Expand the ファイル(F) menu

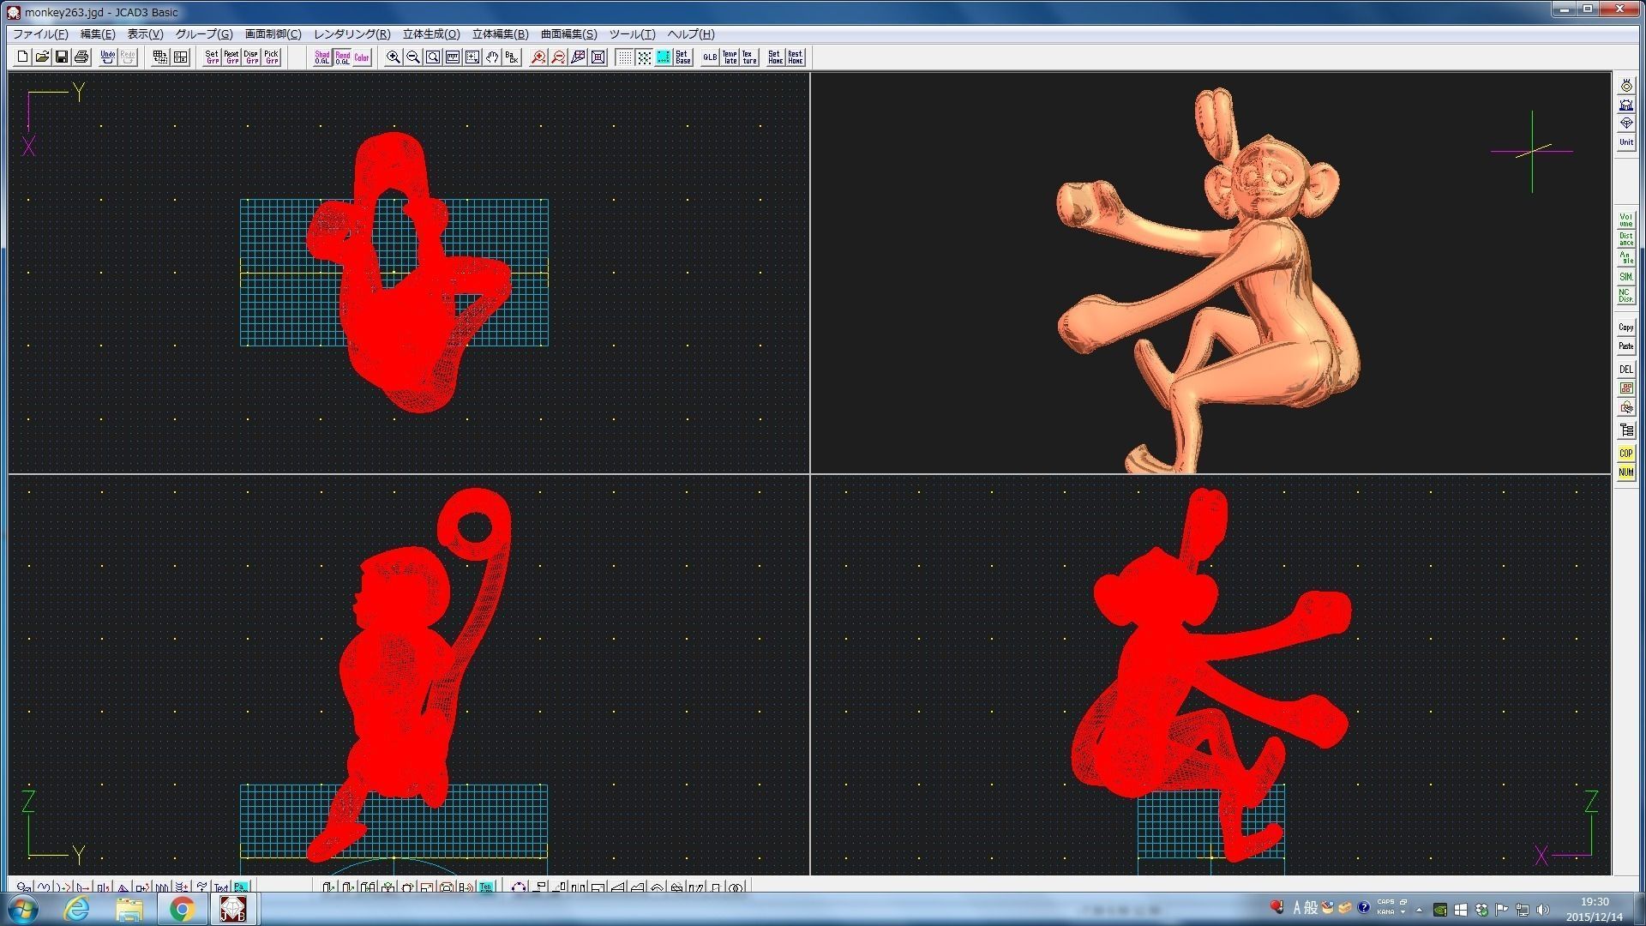(x=40, y=34)
